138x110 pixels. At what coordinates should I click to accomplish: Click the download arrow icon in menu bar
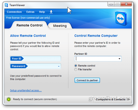tap(51, 12)
